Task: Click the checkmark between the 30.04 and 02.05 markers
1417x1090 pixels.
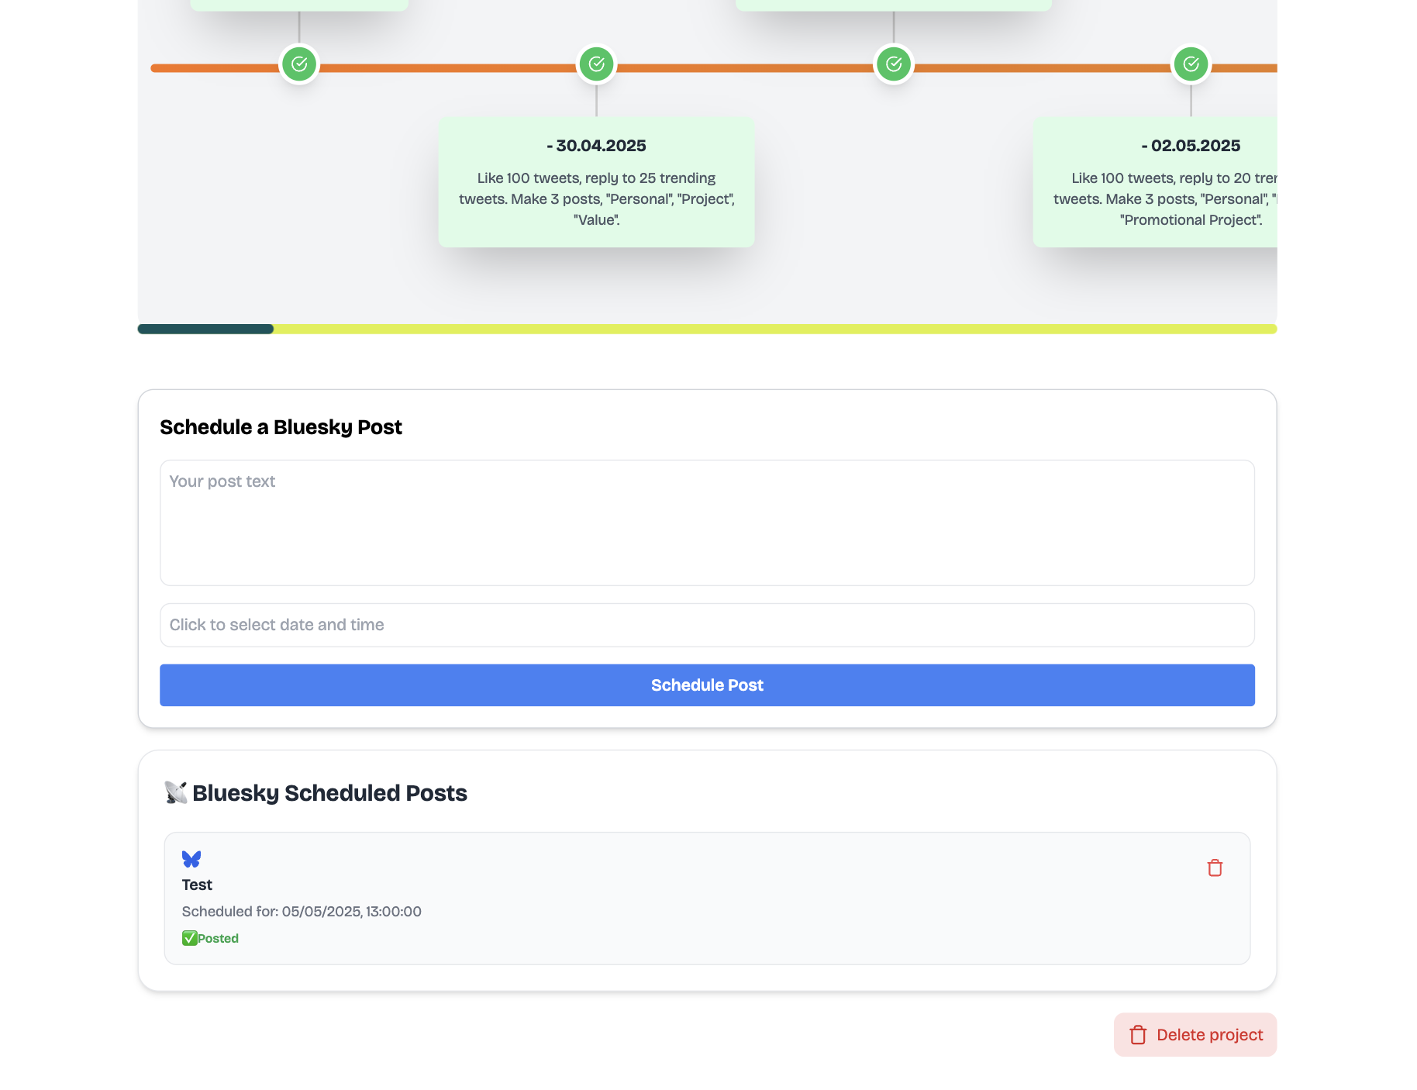Action: [894, 64]
